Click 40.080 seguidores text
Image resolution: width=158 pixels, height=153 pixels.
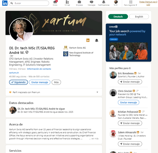(18, 76)
